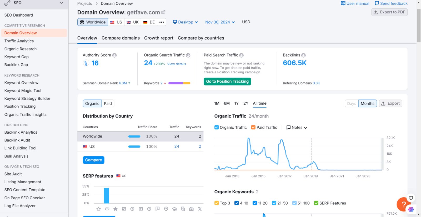This screenshot has height=217, width=421.
Task: Click the Compare button
Action: coord(93,160)
